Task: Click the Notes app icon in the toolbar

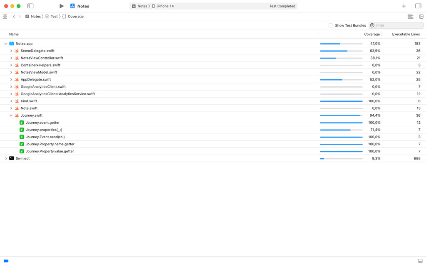Action: point(73,6)
